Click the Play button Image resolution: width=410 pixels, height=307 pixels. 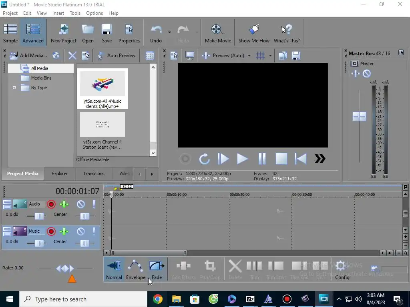pyautogui.click(x=242, y=159)
